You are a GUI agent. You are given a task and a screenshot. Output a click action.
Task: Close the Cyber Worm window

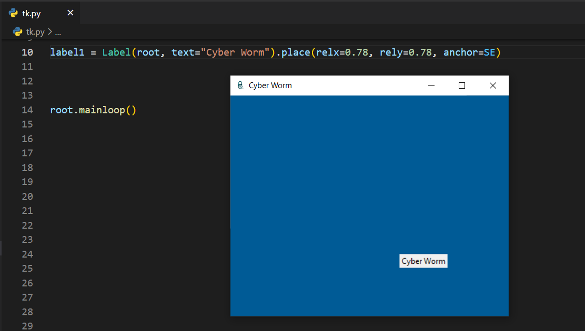click(x=493, y=86)
